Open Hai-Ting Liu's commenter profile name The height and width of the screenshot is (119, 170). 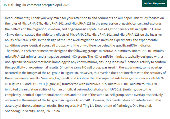tap(17, 5)
